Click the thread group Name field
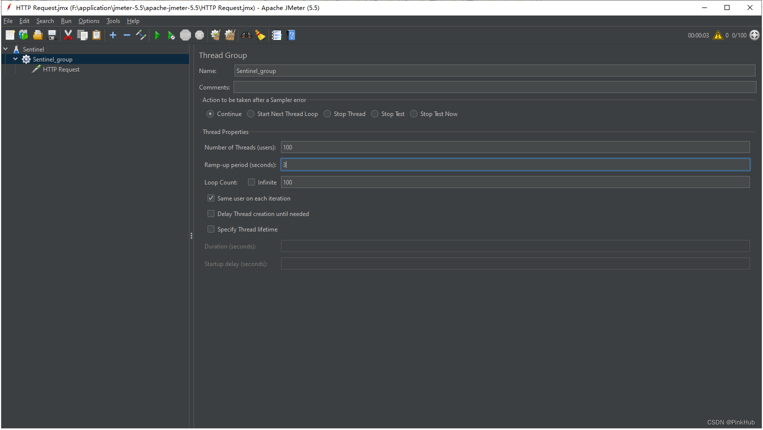This screenshot has height=430, width=763. [494, 71]
